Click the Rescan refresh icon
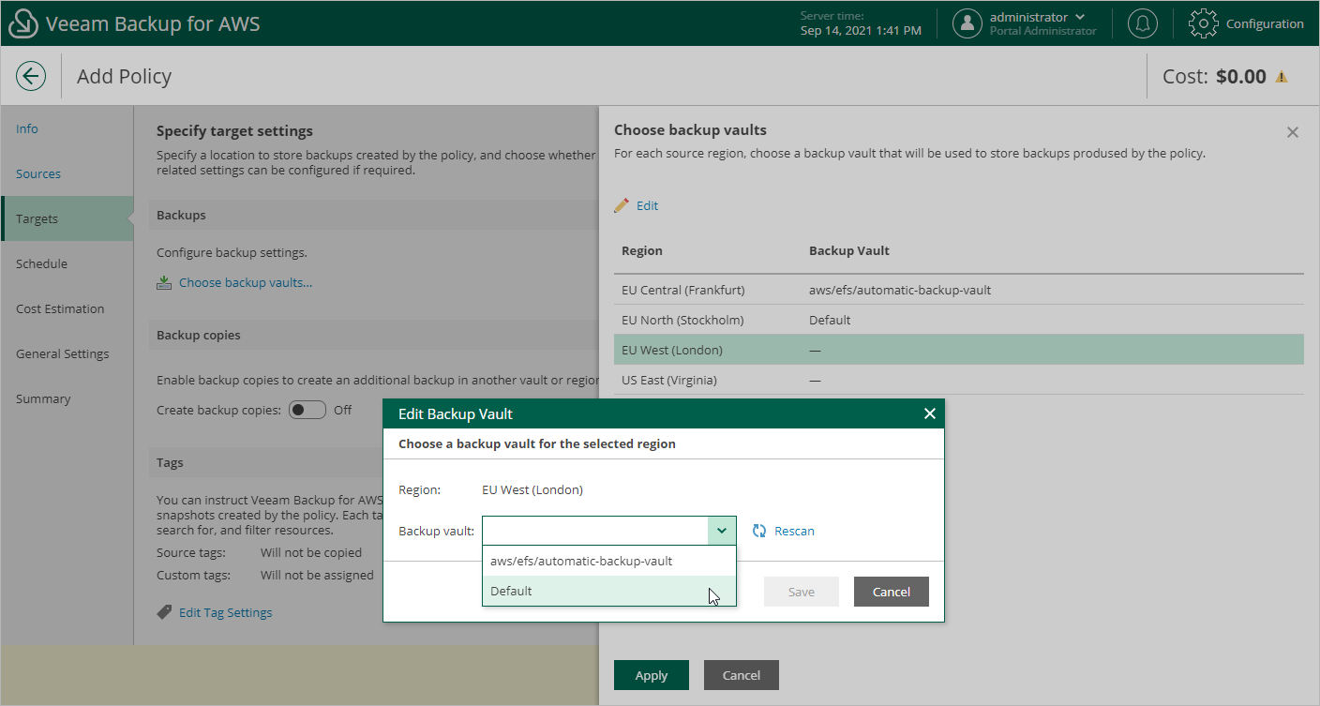1320x706 pixels. [759, 531]
